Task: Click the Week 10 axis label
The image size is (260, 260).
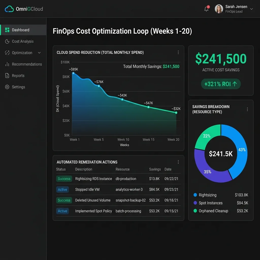Action: [123, 140]
